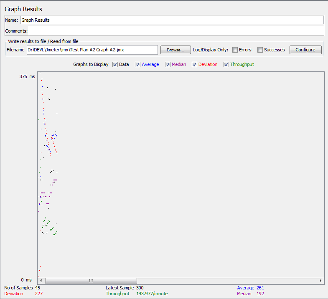Toggle the Throughput graph checkbox
Viewport: 328px width, 299px height.
[226, 65]
